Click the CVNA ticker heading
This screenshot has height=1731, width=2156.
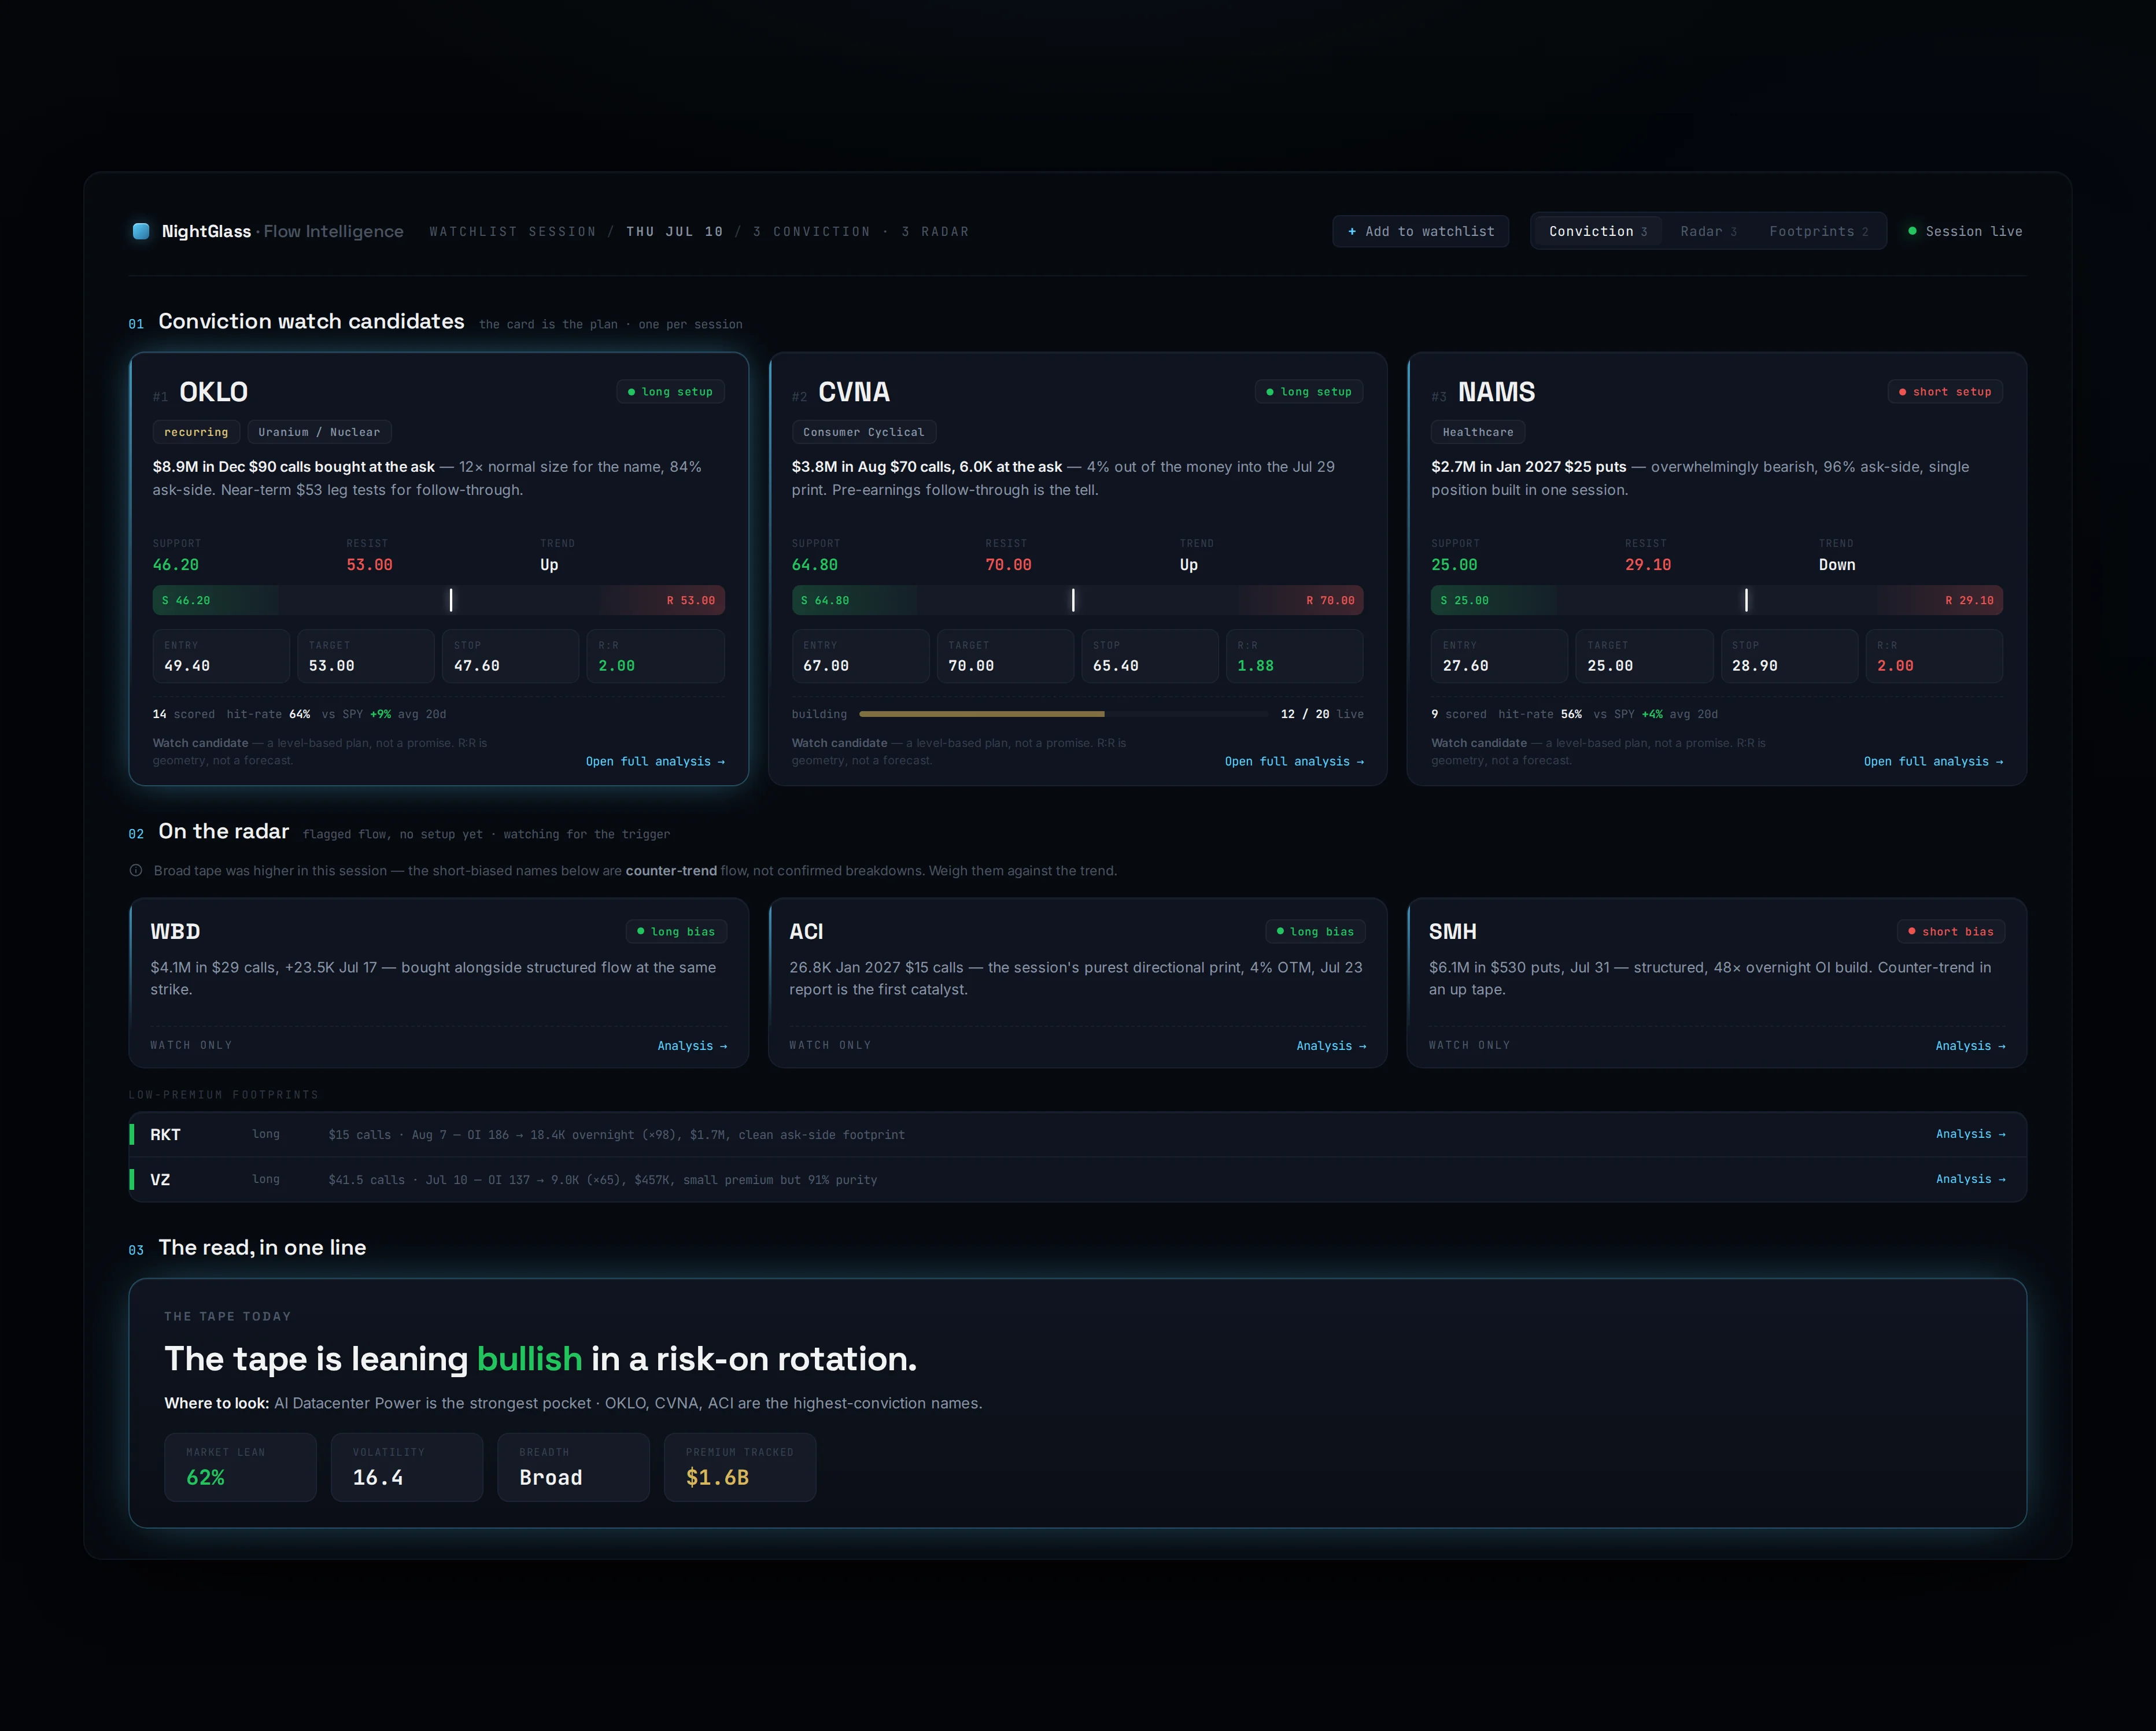[854, 392]
